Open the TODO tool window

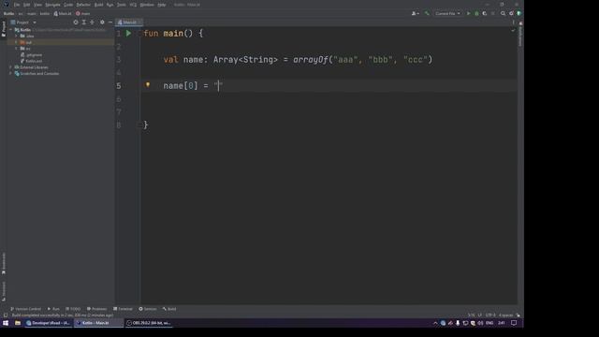point(73,309)
